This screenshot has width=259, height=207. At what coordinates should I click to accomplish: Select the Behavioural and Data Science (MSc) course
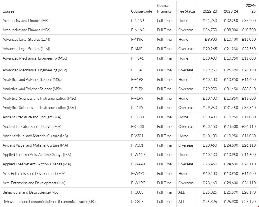coord(31,192)
